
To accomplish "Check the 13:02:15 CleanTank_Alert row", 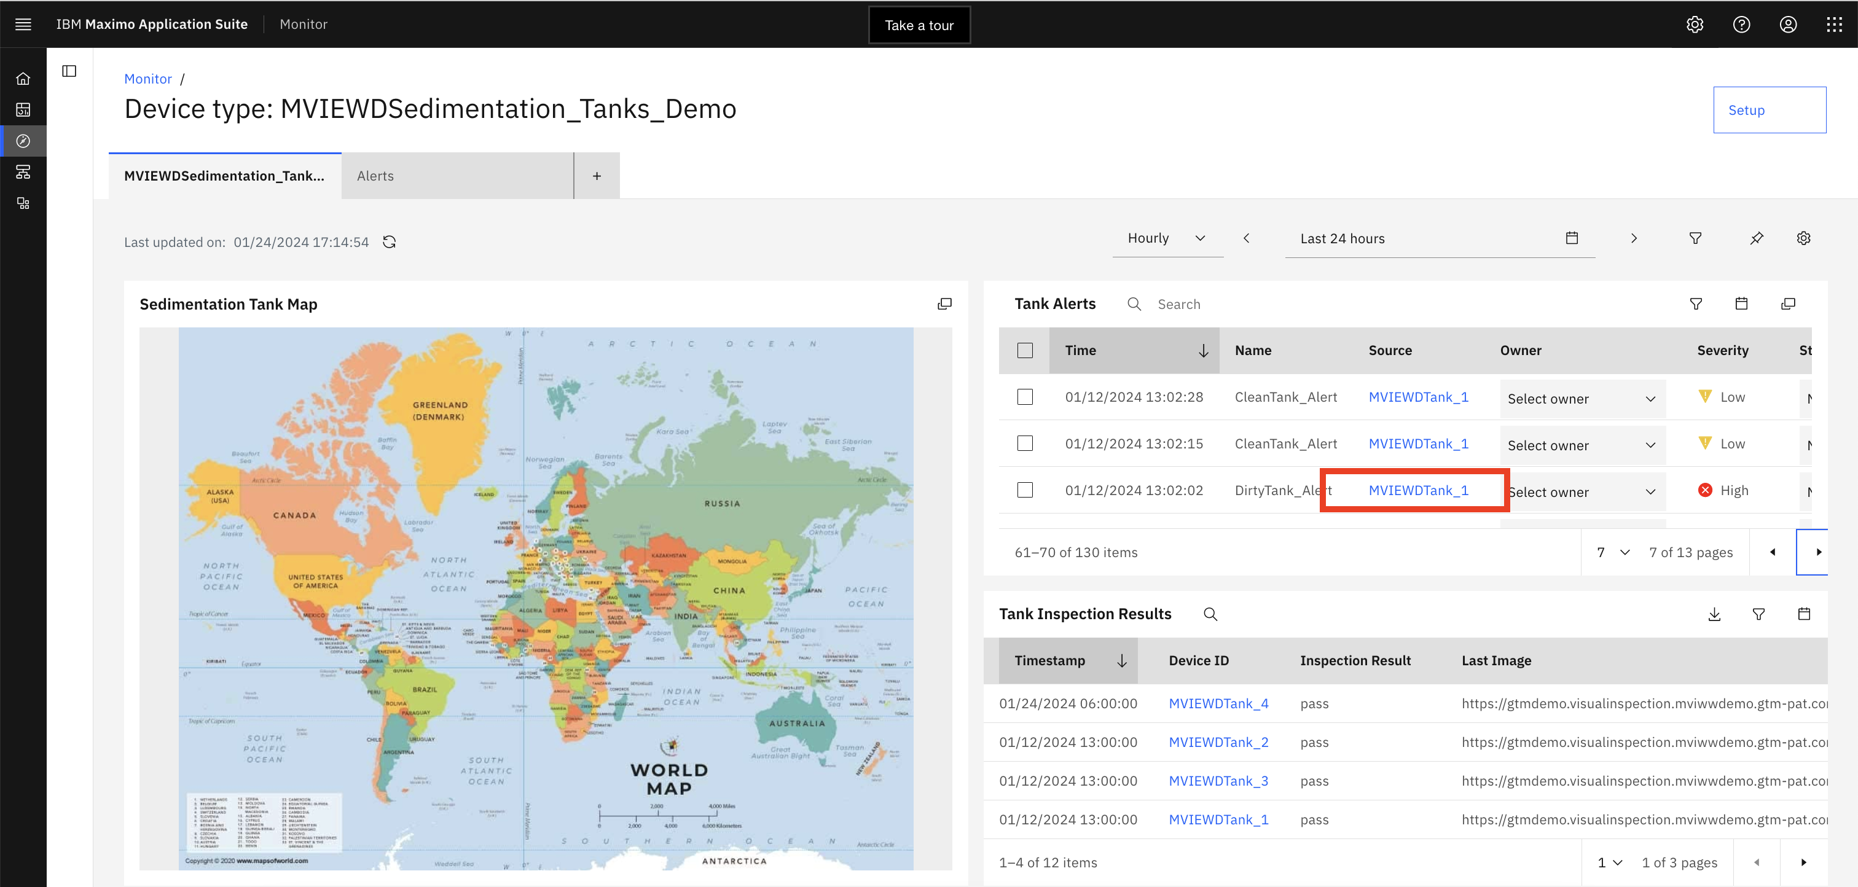I will tap(1025, 443).
